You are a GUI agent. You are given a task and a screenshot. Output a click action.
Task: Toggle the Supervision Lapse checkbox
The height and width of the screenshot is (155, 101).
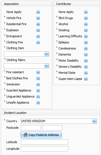[x=86, y=79]
